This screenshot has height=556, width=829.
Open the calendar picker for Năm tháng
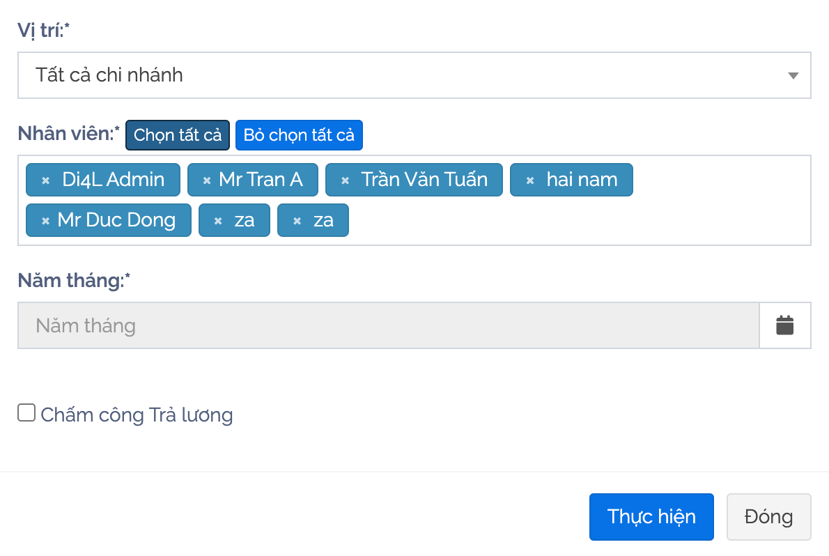tap(785, 325)
